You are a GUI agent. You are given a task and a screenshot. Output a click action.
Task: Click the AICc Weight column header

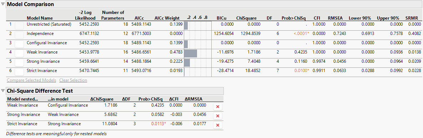pyautogui.click(x=167, y=18)
